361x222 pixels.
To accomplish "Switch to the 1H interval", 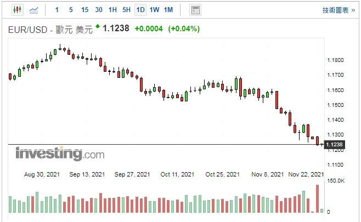I will pos(112,10).
